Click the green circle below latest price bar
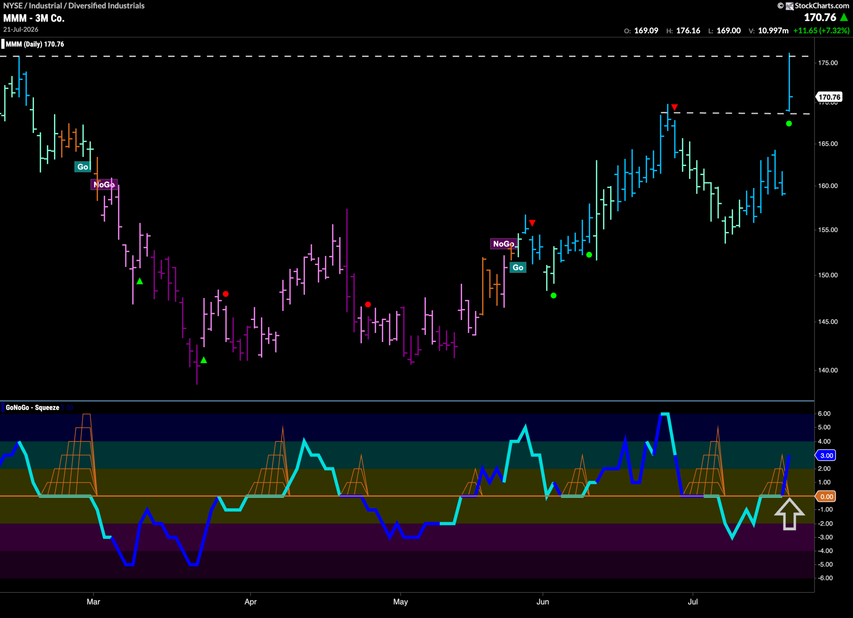 pyautogui.click(x=789, y=124)
